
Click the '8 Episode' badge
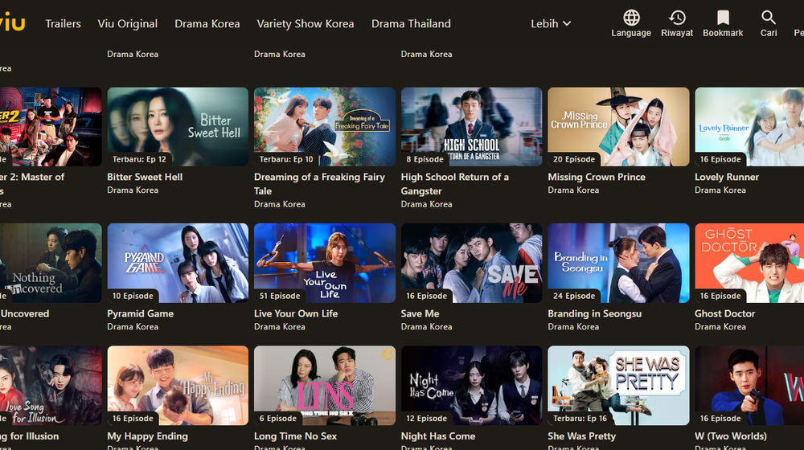[425, 159]
